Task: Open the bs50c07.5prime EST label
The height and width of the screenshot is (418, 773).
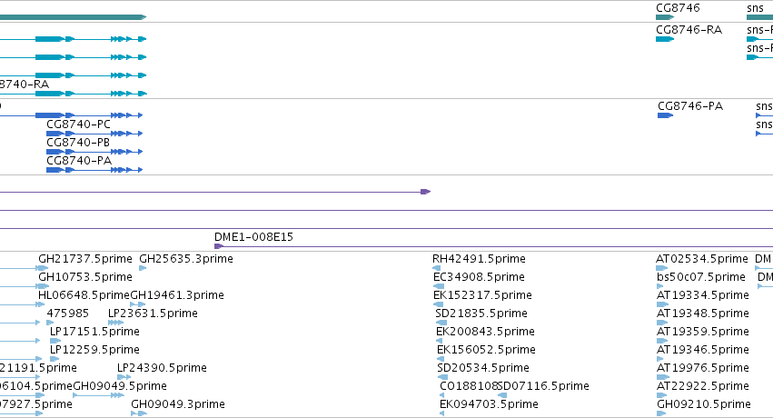Action: point(700,277)
